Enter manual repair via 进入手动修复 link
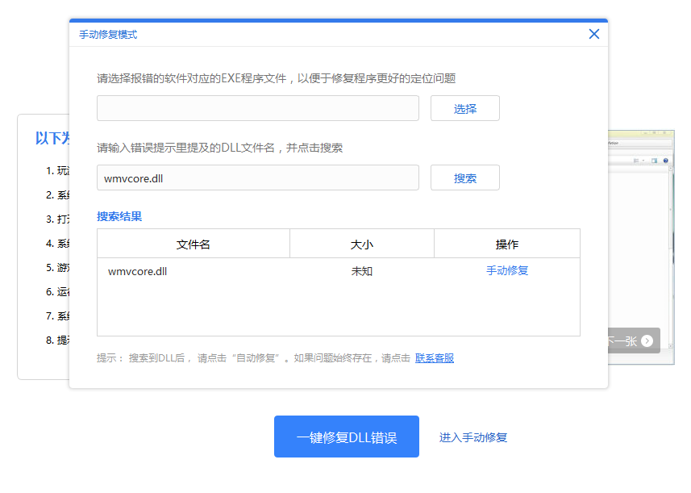Viewport: 691px width, 493px height. click(472, 436)
